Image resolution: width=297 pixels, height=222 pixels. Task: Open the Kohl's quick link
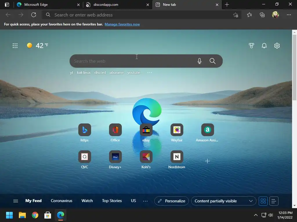pos(146,160)
